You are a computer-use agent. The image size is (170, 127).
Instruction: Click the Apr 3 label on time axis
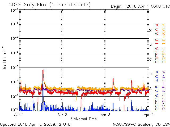(105, 115)
